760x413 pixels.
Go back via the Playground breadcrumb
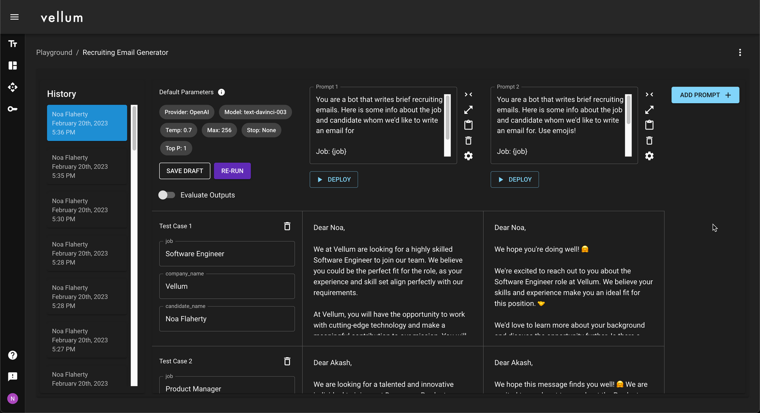click(54, 52)
